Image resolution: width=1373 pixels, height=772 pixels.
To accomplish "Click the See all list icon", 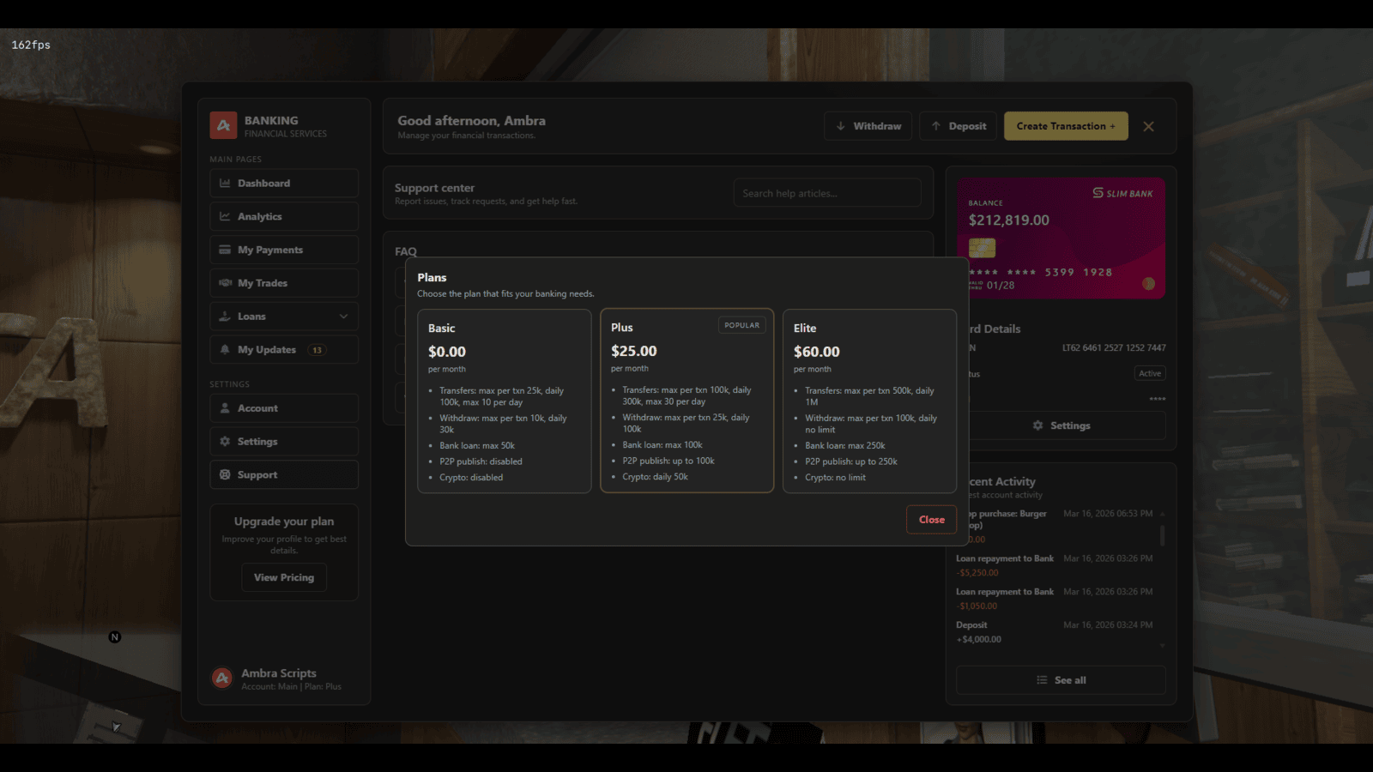I will (1042, 680).
